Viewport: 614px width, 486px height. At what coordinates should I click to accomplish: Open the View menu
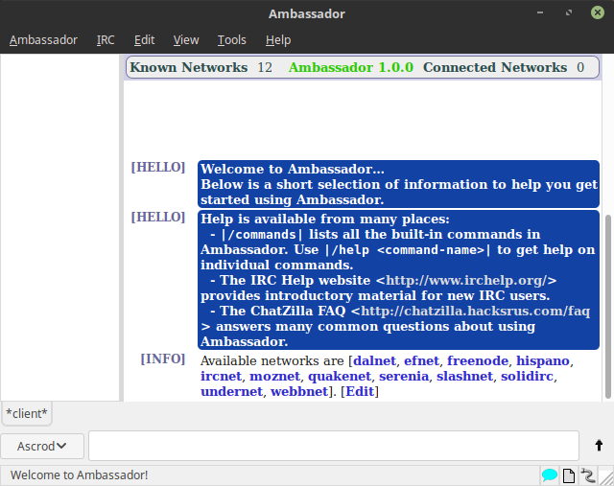click(186, 40)
